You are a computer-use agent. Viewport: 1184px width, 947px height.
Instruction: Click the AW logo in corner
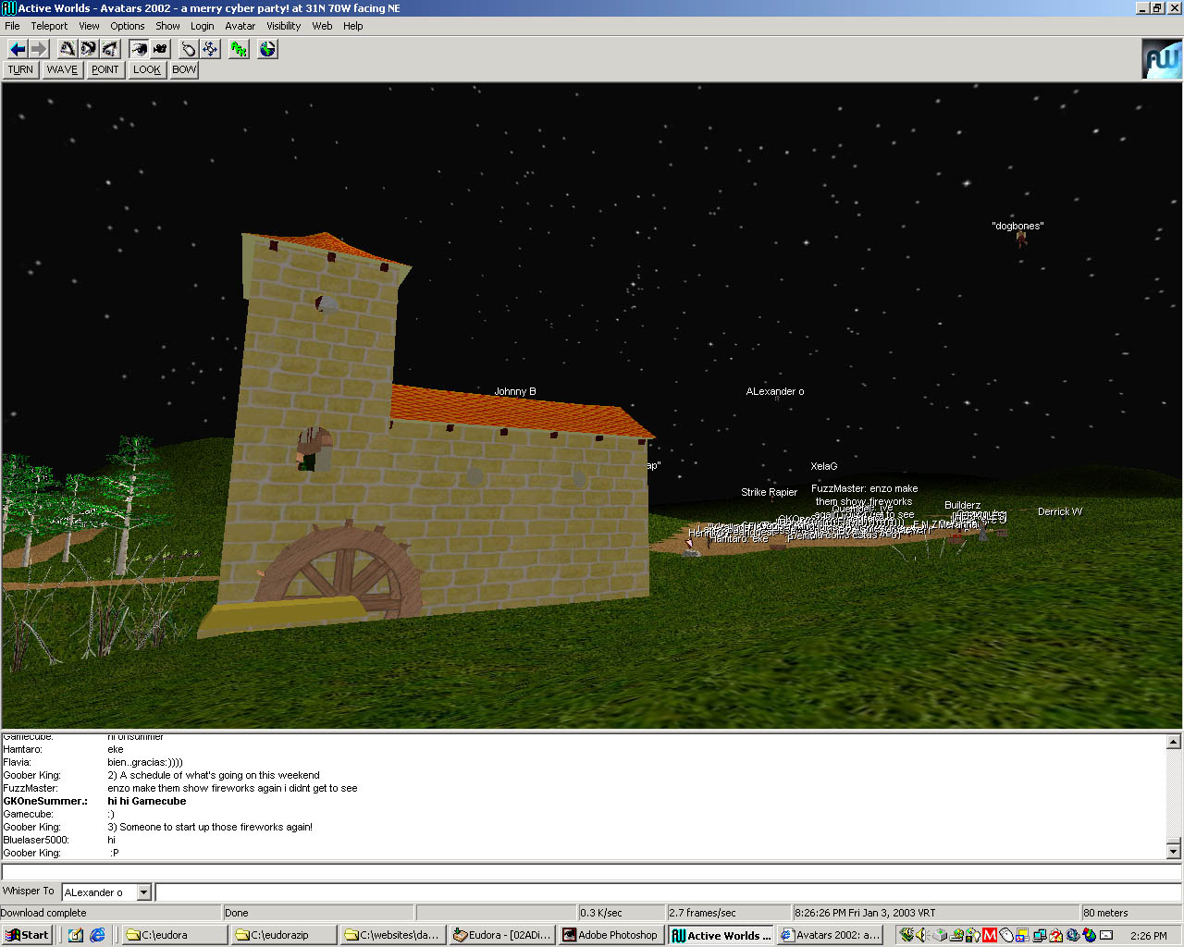[1162, 59]
